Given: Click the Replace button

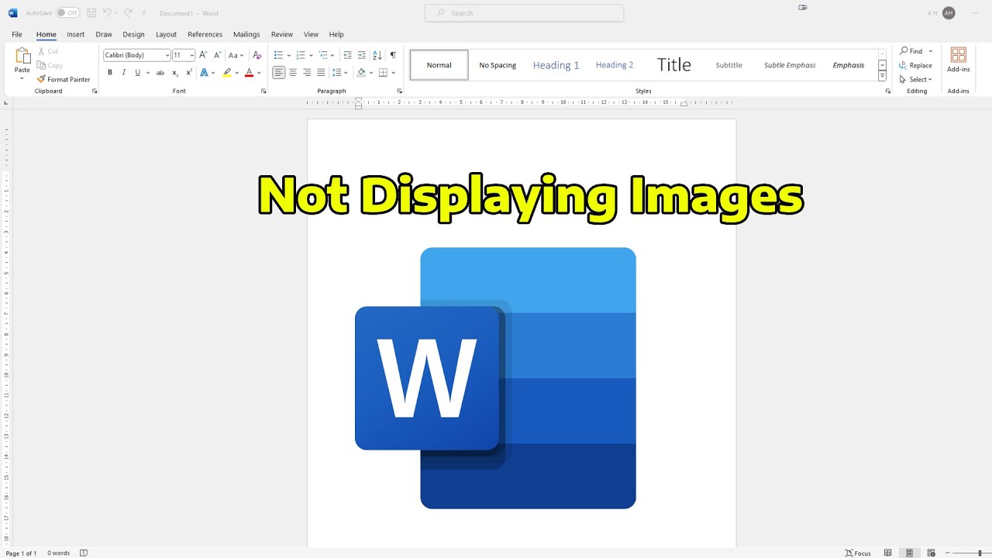Looking at the screenshot, I should coord(916,65).
